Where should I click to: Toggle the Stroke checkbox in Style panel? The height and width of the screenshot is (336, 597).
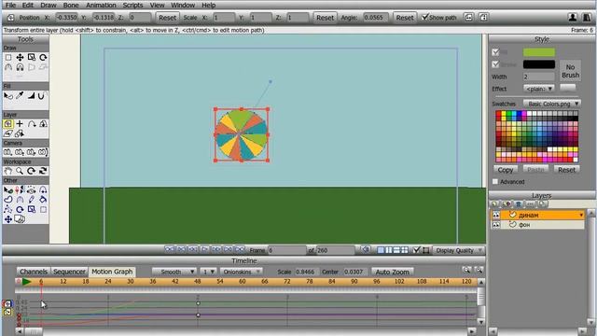(495, 64)
